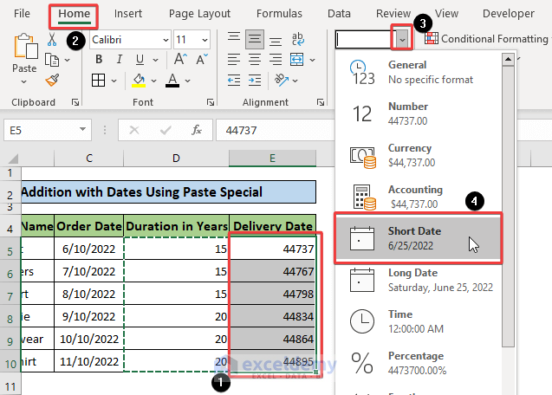Center text horizontally
This screenshot has width=552, height=395.
pos(255,60)
